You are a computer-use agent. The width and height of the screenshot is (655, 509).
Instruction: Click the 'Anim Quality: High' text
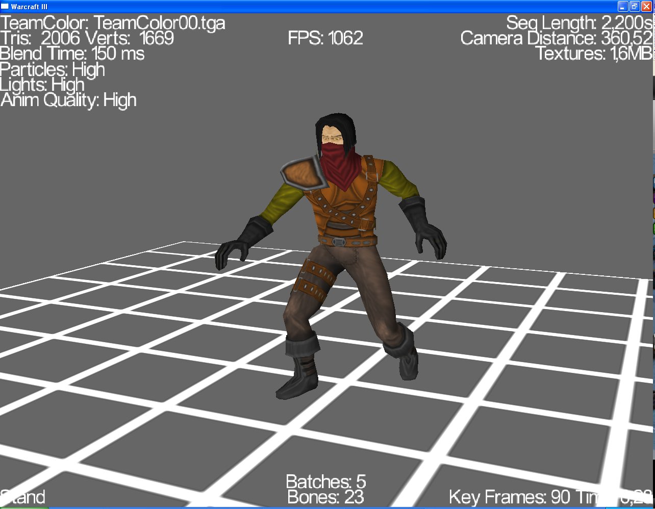click(69, 100)
